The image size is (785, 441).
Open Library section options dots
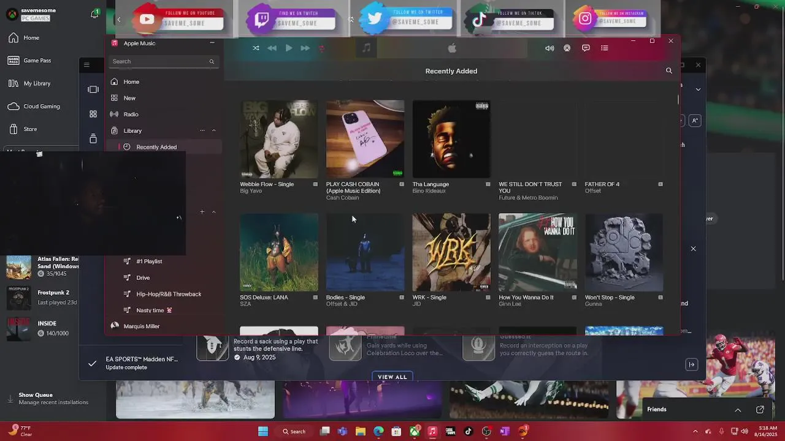pyautogui.click(x=202, y=130)
